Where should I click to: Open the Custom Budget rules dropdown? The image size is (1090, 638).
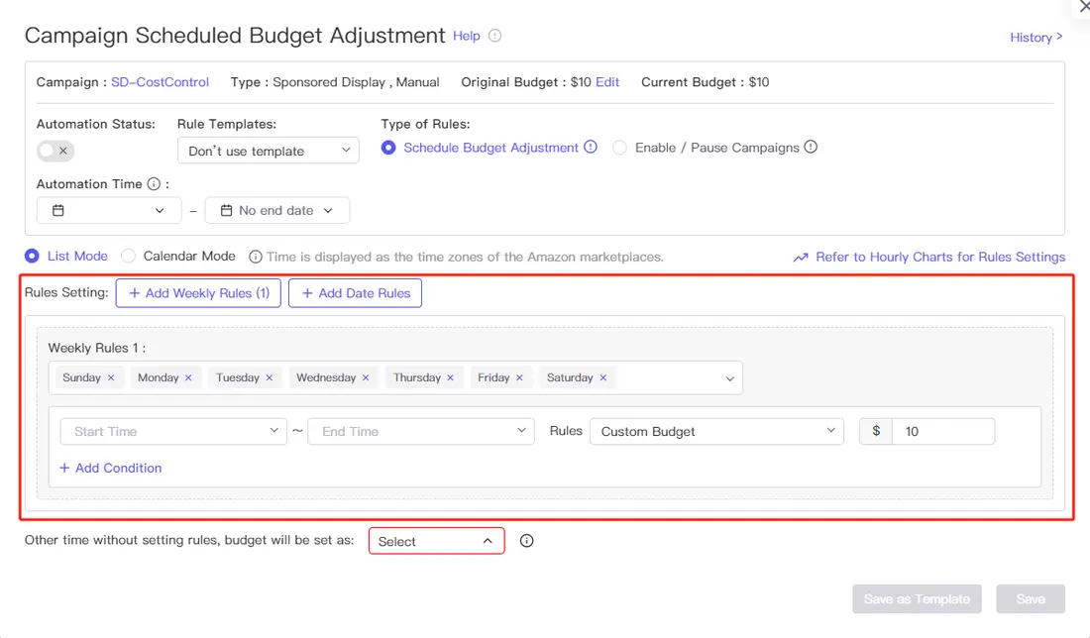tap(716, 432)
